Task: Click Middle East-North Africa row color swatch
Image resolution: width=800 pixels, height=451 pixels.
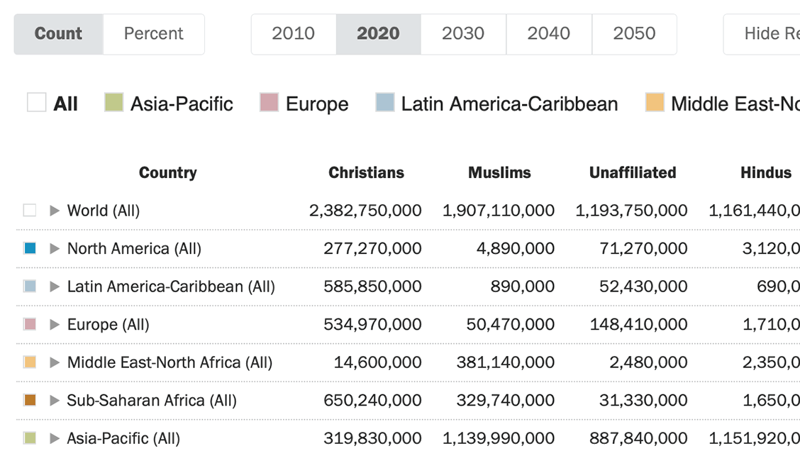Action: [x=30, y=362]
